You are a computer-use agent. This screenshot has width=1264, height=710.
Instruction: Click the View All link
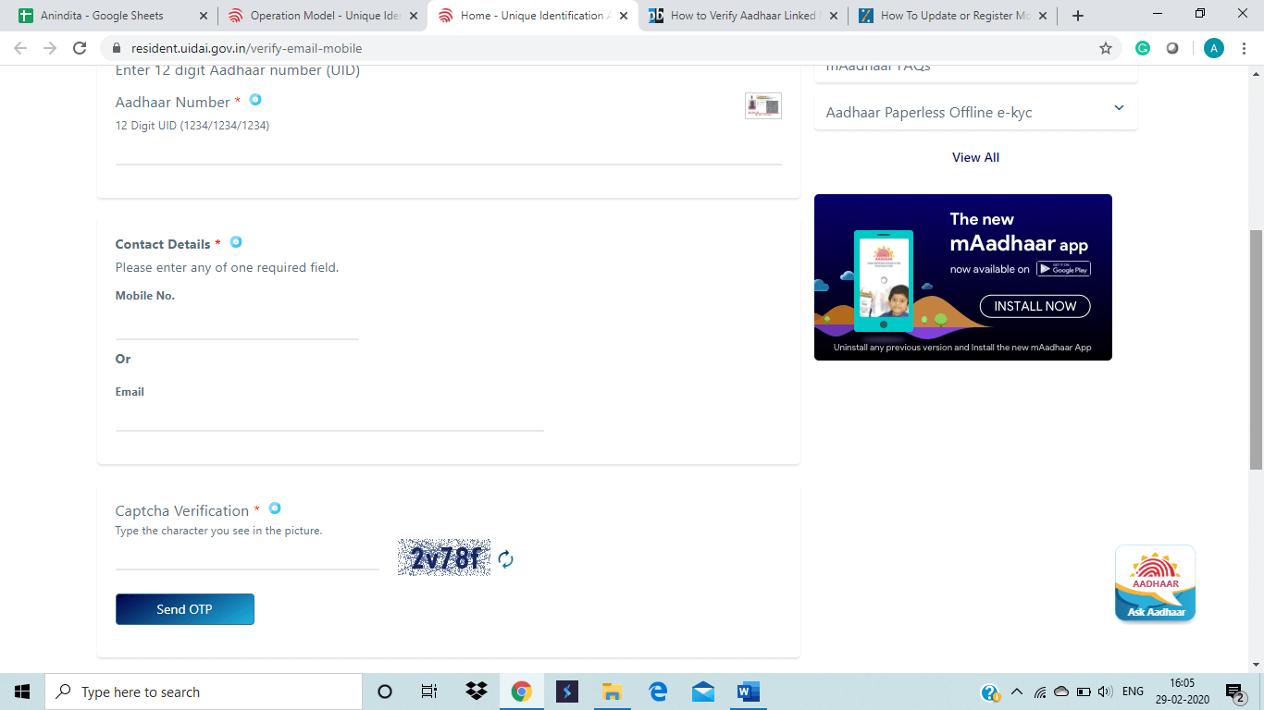[x=975, y=157]
